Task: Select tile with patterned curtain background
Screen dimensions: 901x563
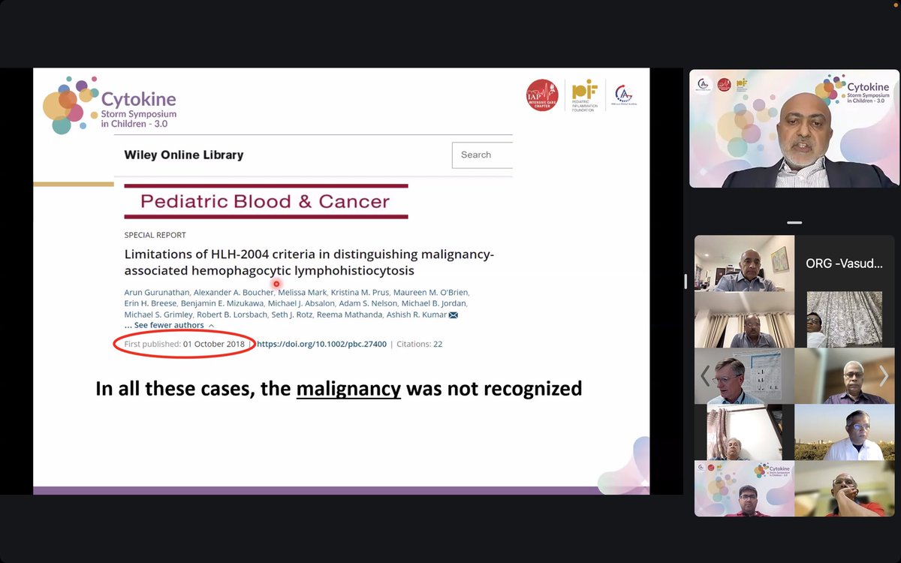Action: [845, 320]
